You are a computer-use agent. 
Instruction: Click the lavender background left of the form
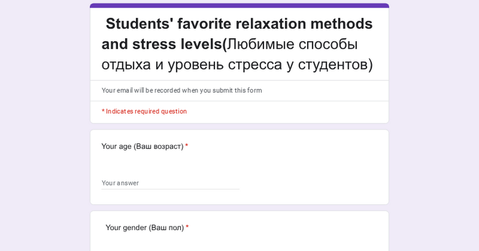(x=44, y=125)
